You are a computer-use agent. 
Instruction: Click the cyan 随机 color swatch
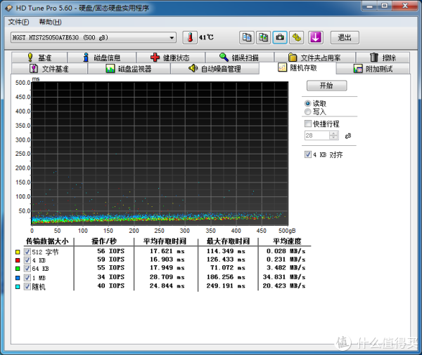[x=18, y=287]
